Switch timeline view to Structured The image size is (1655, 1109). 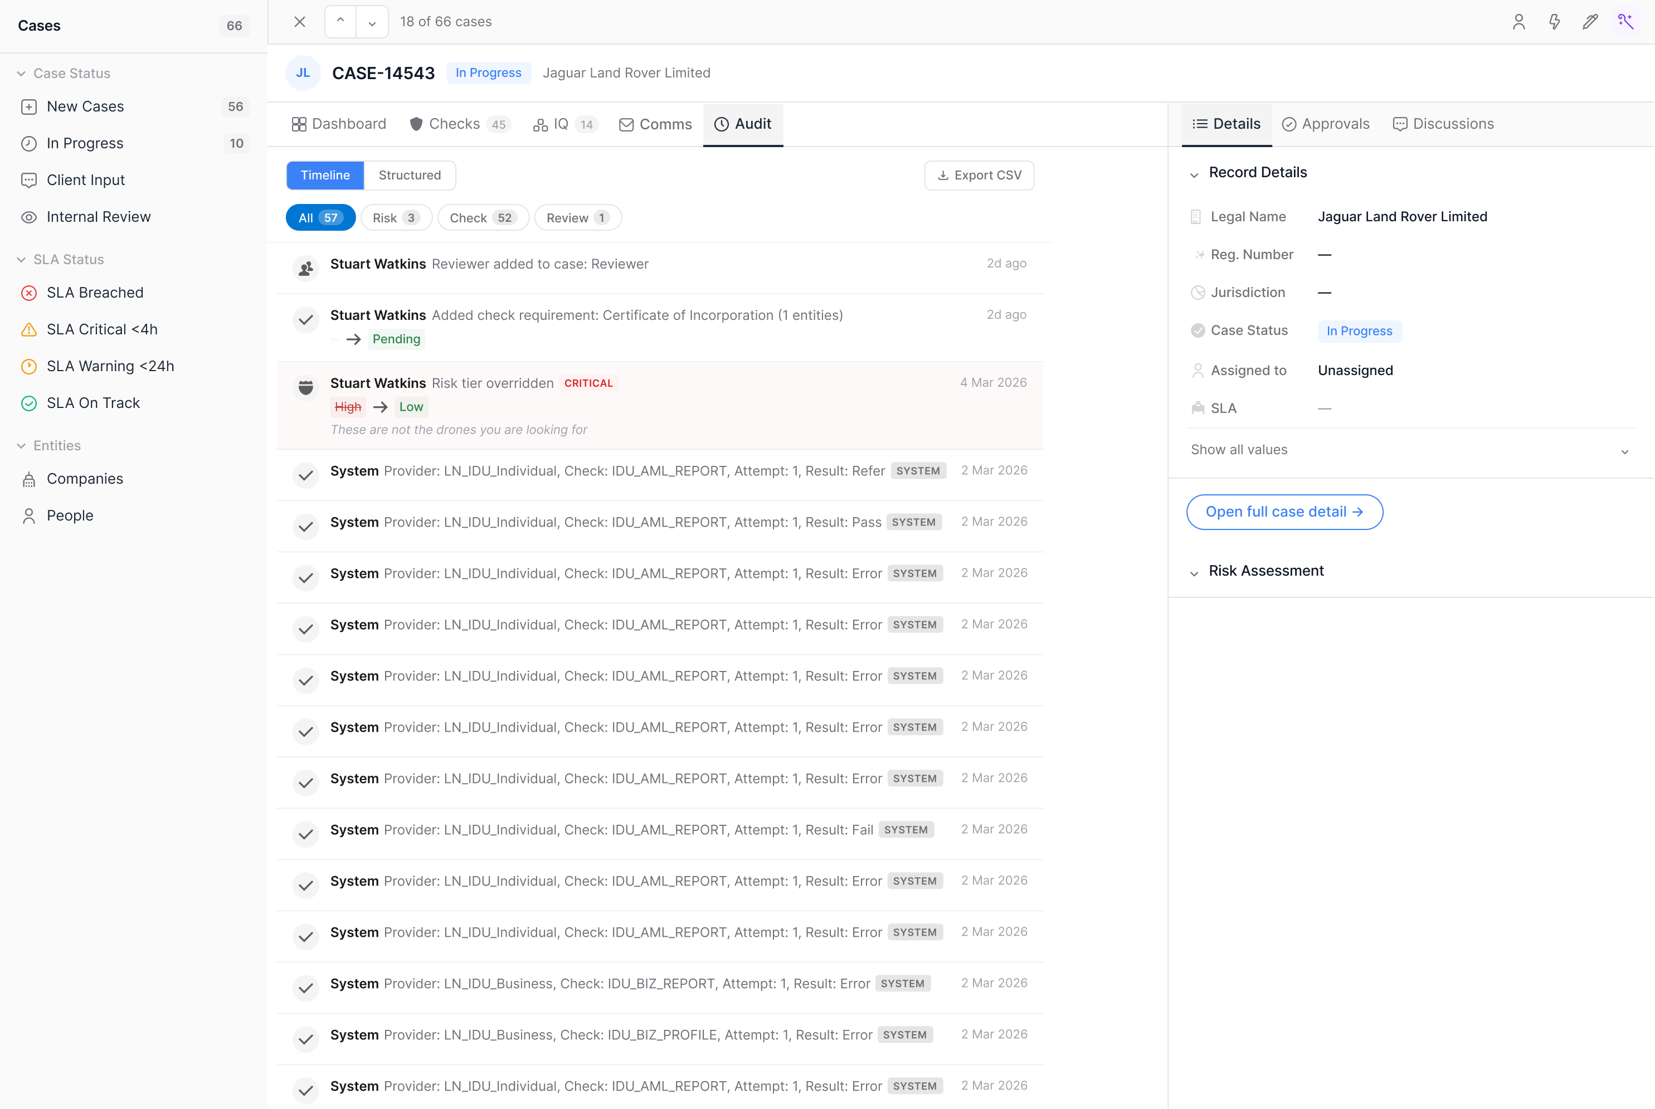(x=410, y=174)
